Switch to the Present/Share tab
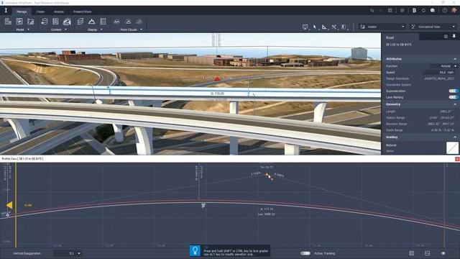This screenshot has width=460, height=259. 83,12
